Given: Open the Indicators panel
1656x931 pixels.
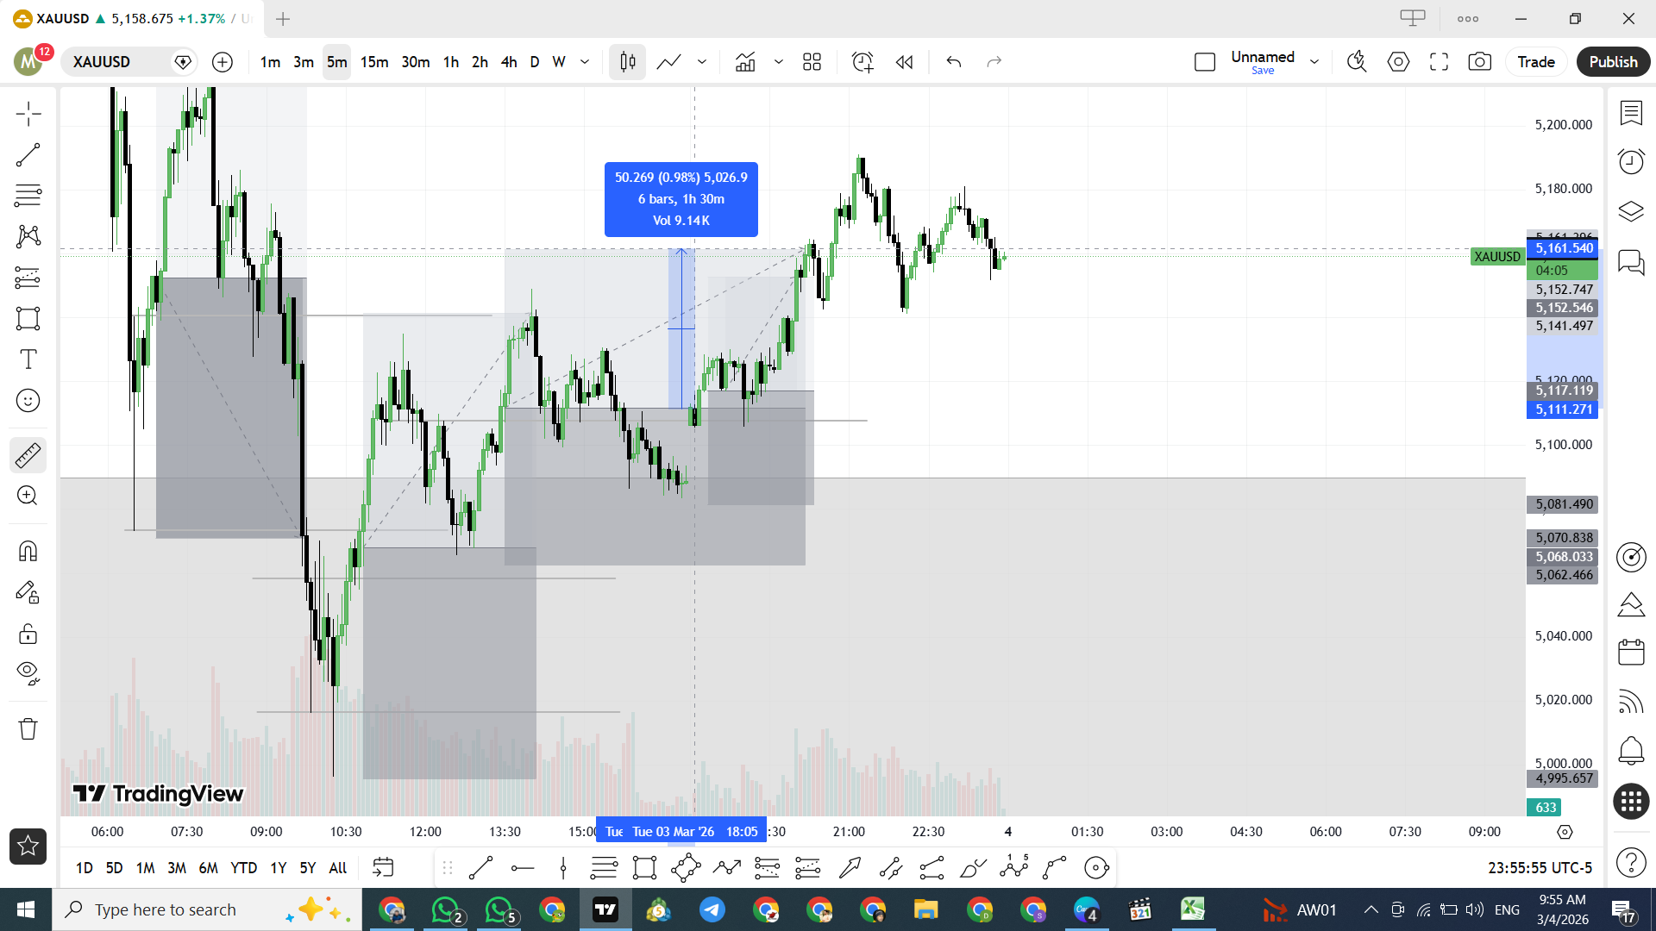Looking at the screenshot, I should point(745,62).
